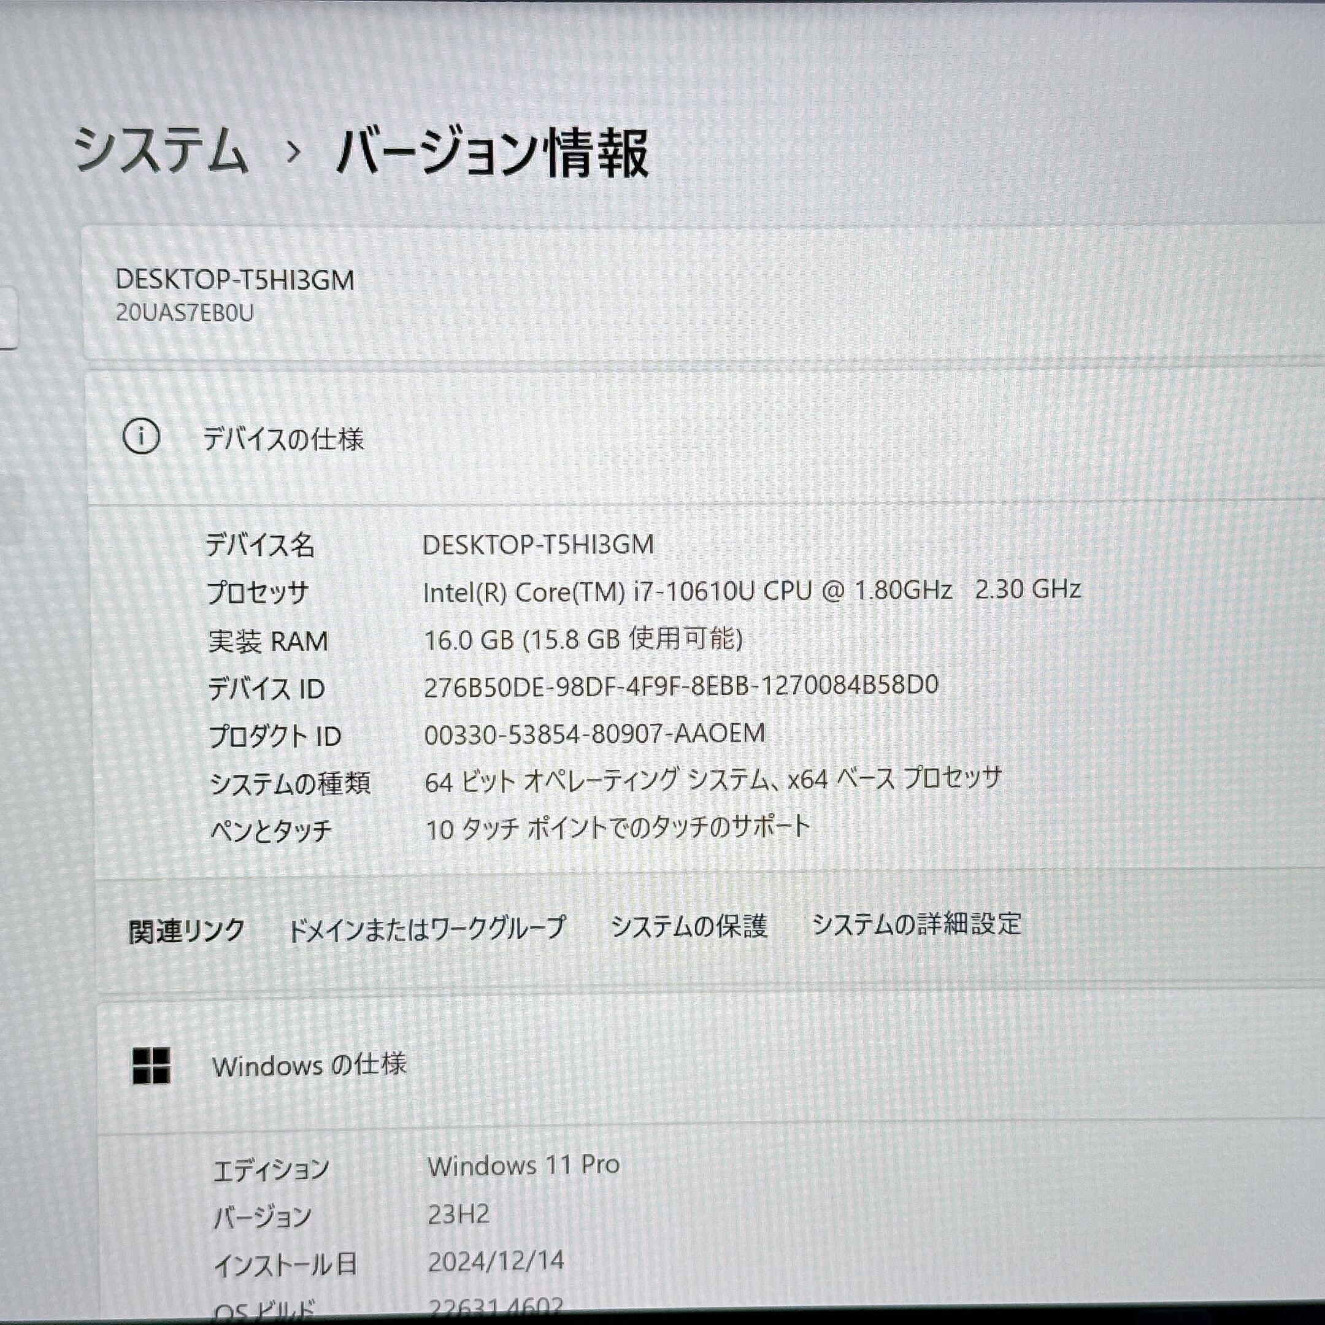The image size is (1325, 1325).
Task: Open システムの詳細設定 link
Action: point(916,924)
